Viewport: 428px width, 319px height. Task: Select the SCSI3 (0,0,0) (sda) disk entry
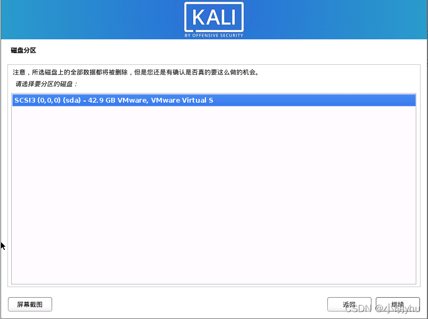click(x=213, y=100)
